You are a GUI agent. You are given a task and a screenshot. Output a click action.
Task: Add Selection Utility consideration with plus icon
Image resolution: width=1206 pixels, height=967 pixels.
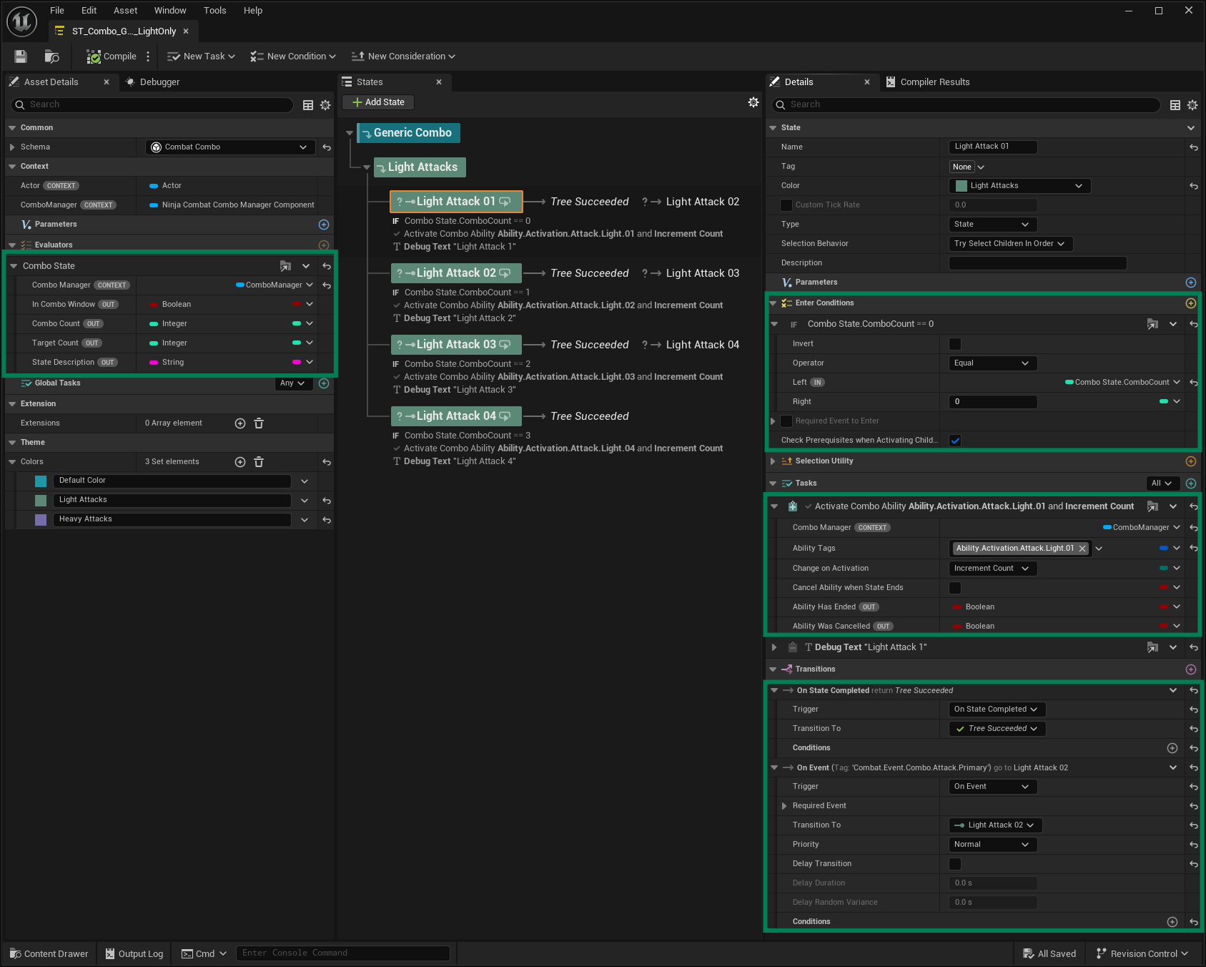point(1191,461)
